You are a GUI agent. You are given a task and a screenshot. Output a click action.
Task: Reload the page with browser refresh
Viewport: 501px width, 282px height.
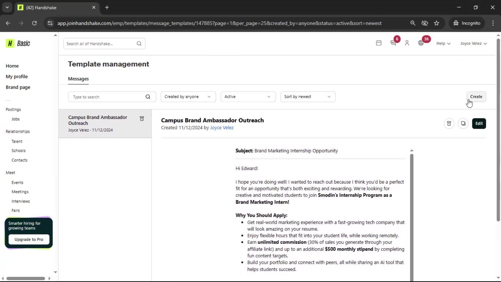pos(34,23)
